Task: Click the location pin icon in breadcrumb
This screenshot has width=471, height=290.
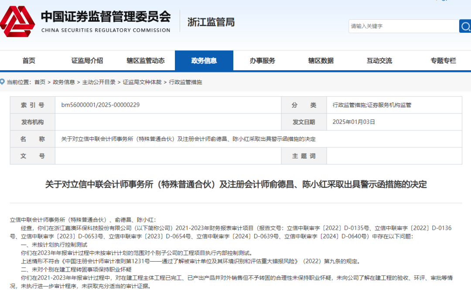Action: pyautogui.click(x=3, y=82)
